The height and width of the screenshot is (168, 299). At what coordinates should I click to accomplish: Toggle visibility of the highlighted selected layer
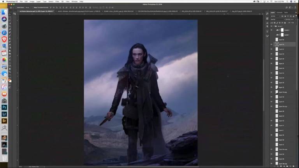271,44
